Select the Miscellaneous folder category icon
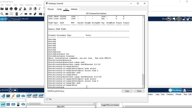Image resolution: width=192 pixels, height=108 pixels. [x=18, y=96]
